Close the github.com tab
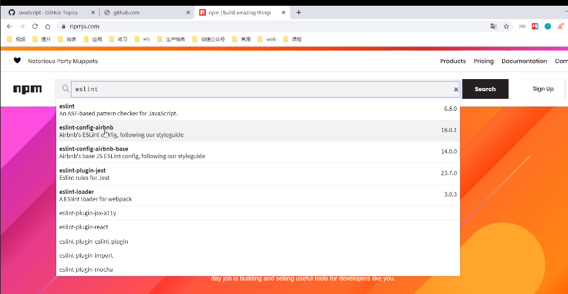The width and height of the screenshot is (568, 294). pyautogui.click(x=188, y=12)
